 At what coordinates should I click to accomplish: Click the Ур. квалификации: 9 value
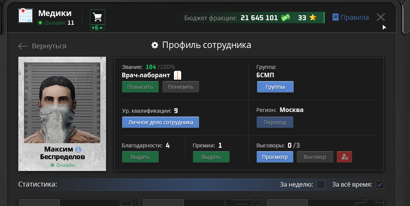coord(150,111)
